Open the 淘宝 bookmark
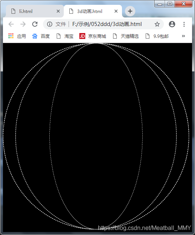The height and width of the screenshot is (235, 195). (65, 36)
